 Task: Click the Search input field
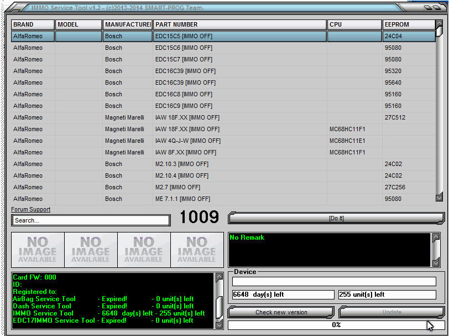pyautogui.click(x=91, y=220)
